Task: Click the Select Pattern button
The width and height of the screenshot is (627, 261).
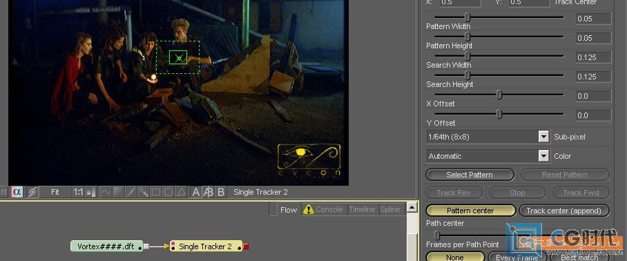Action: pos(470,175)
